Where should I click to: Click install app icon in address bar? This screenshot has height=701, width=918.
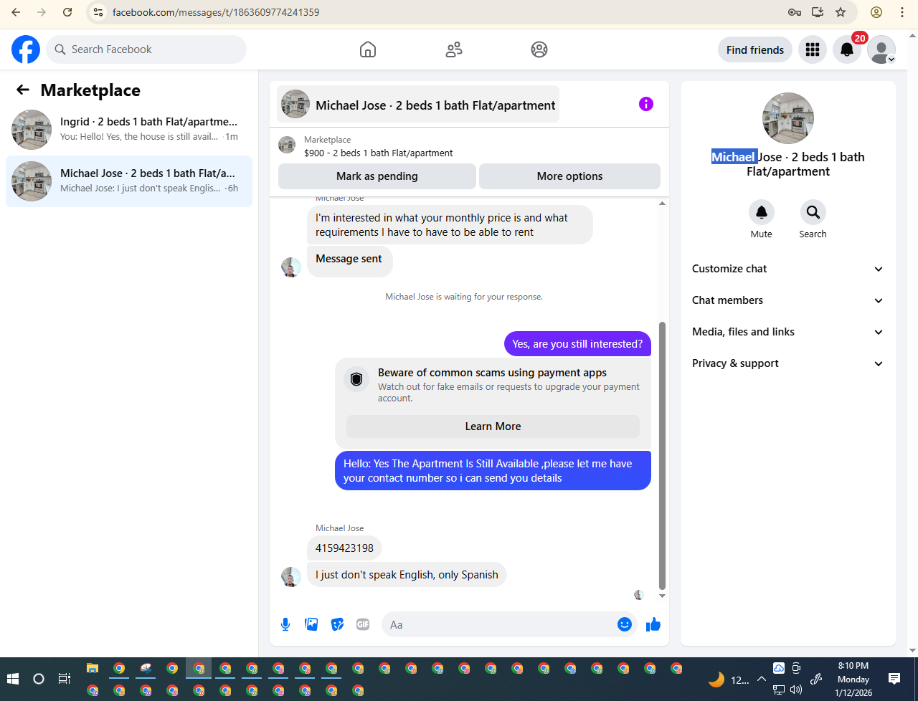[818, 12]
